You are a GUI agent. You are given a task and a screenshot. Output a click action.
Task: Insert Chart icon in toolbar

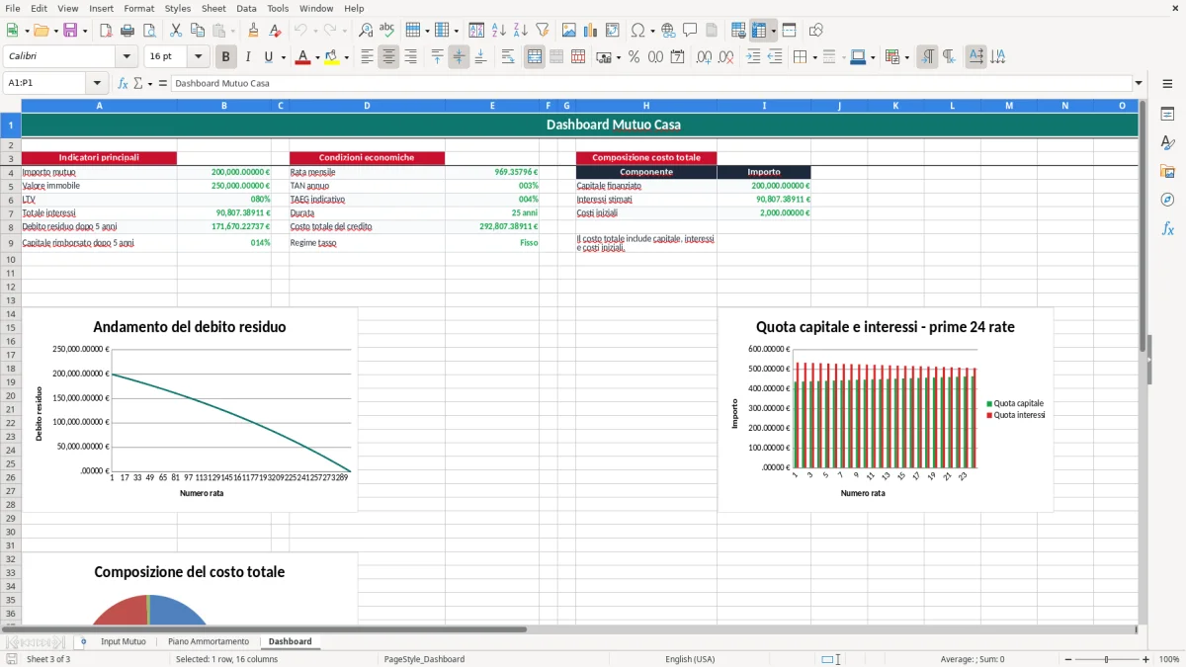pyautogui.click(x=591, y=31)
